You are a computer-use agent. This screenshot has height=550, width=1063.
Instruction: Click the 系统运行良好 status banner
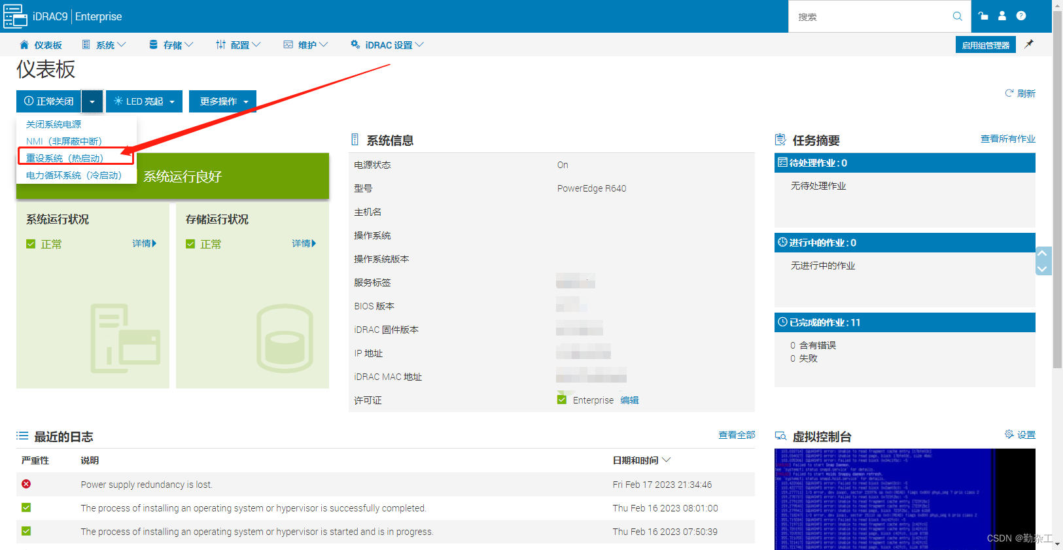(x=173, y=177)
